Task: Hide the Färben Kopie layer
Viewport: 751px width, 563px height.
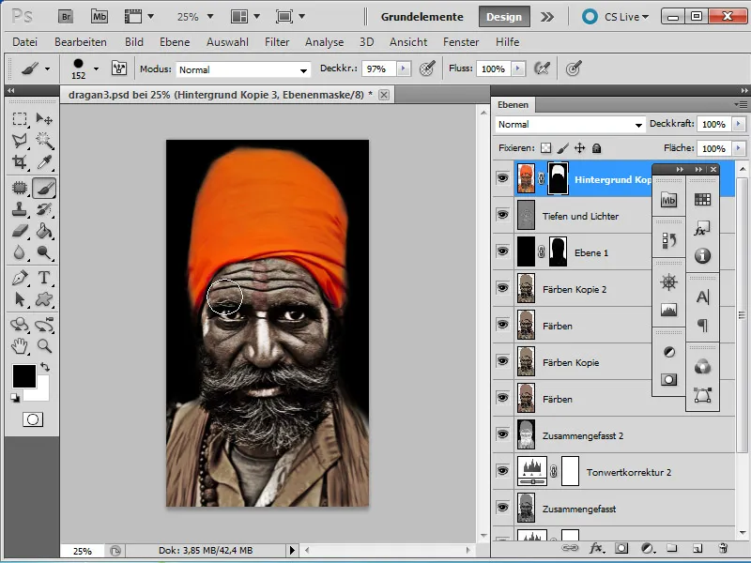Action: 502,361
